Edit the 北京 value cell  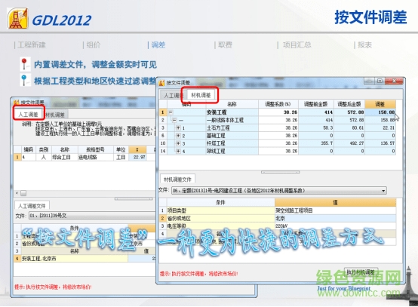[335, 218]
